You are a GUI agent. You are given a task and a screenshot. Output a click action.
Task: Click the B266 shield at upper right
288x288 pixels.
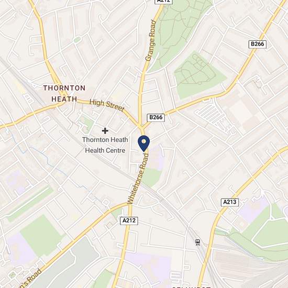click(x=257, y=44)
